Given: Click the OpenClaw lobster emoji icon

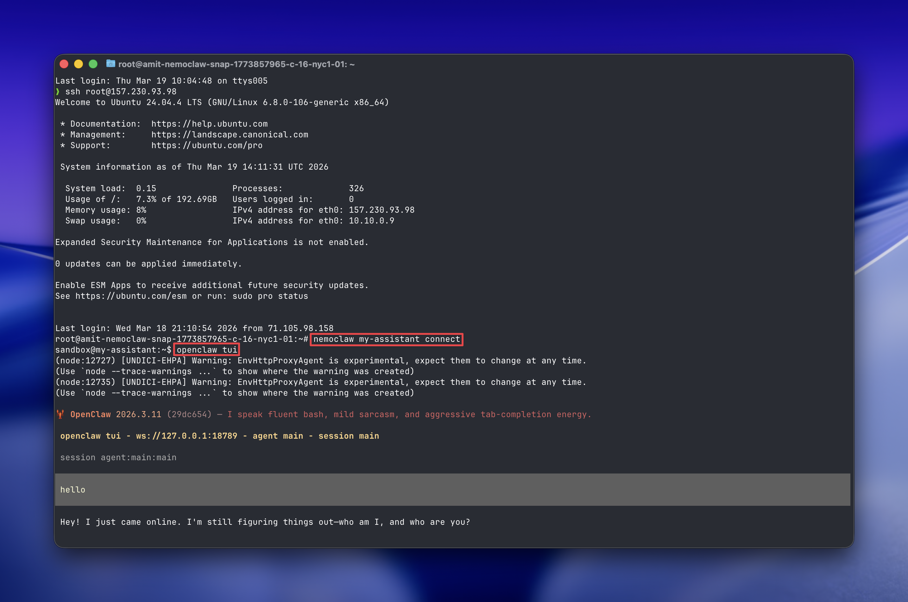Looking at the screenshot, I should [x=61, y=414].
